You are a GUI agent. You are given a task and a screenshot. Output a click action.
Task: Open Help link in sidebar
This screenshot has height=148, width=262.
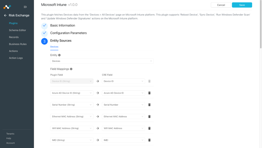tap(9, 138)
